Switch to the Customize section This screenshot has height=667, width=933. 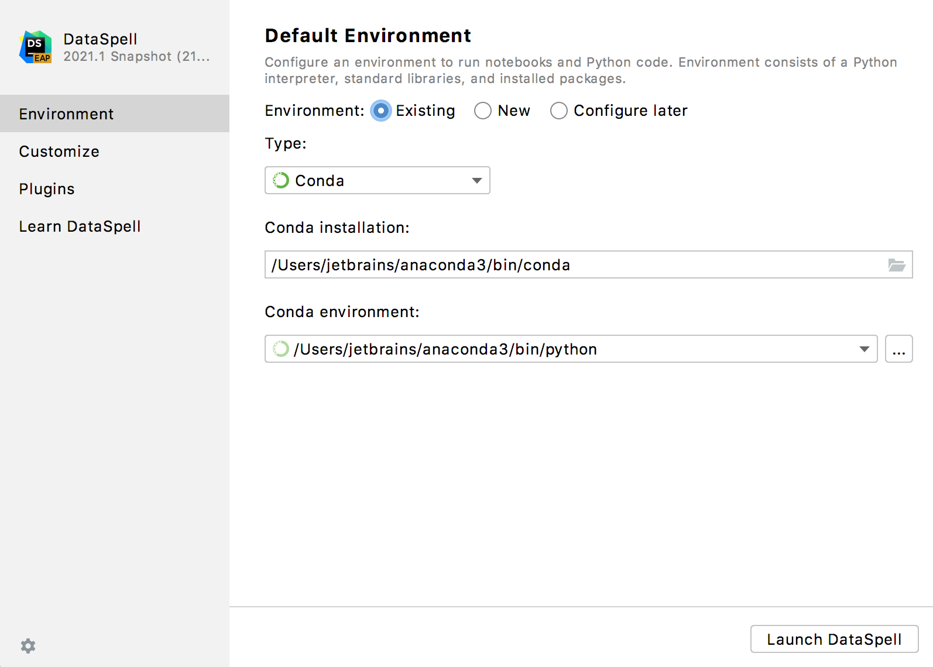pos(115,151)
